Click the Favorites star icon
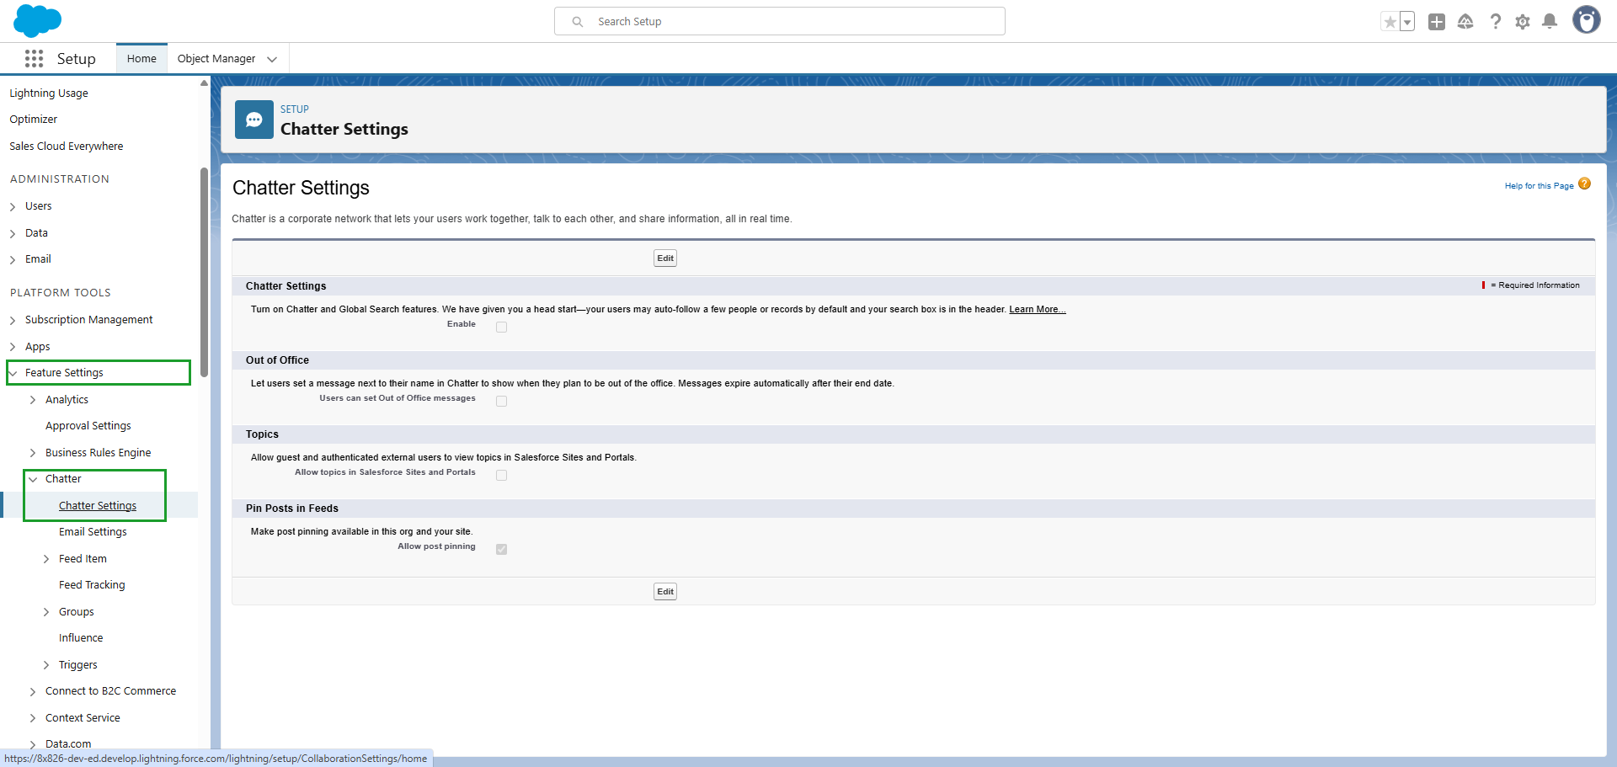 coord(1390,22)
